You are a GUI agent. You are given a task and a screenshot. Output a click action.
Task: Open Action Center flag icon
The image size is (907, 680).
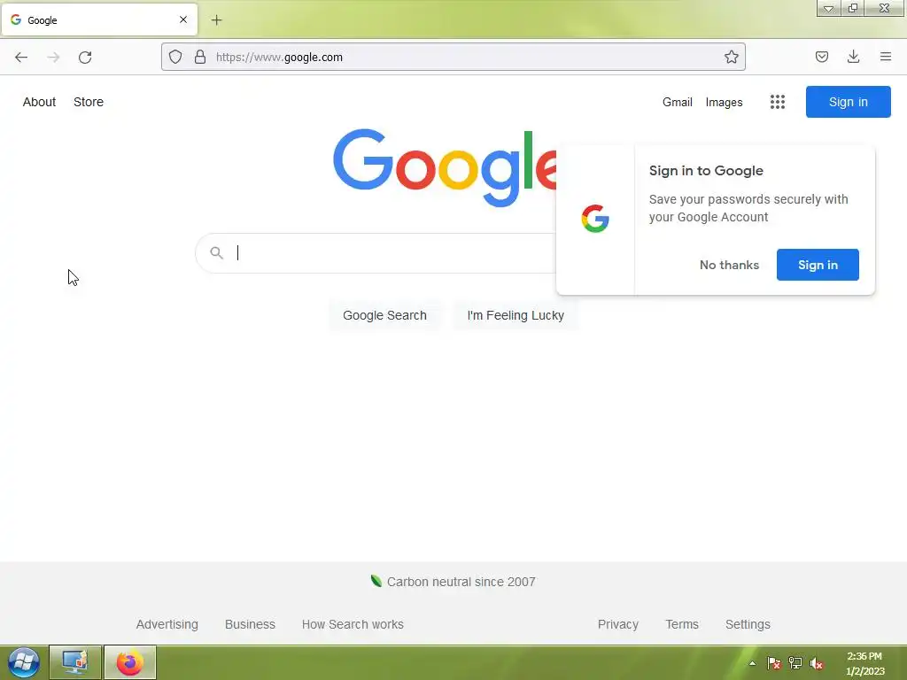(773, 663)
